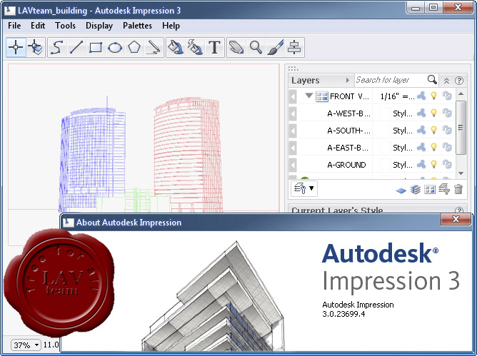This screenshot has height=356, width=477.
Task: Open the Help menu
Action: pos(171,26)
